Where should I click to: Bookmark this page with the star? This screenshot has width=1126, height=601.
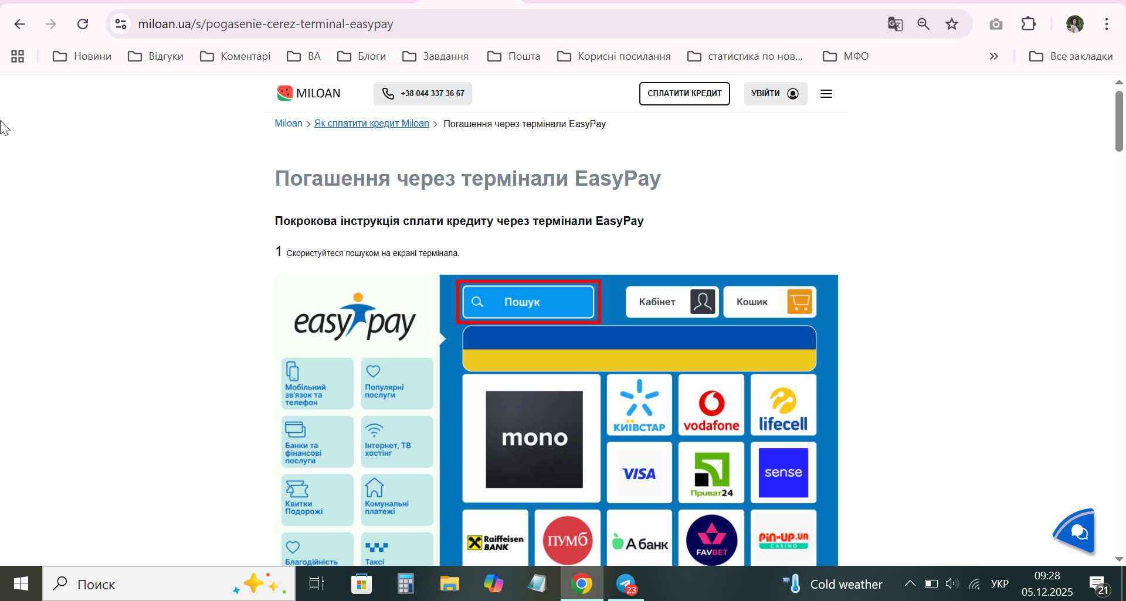(952, 24)
